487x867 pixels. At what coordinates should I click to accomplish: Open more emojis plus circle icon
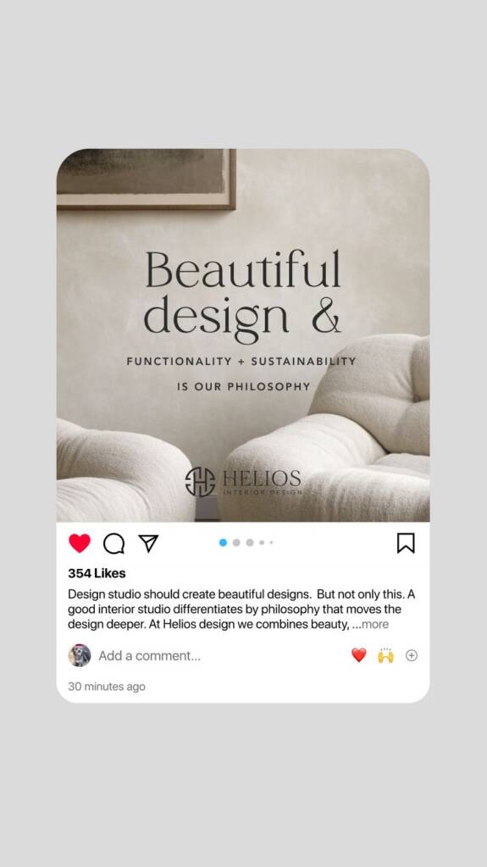tap(412, 655)
